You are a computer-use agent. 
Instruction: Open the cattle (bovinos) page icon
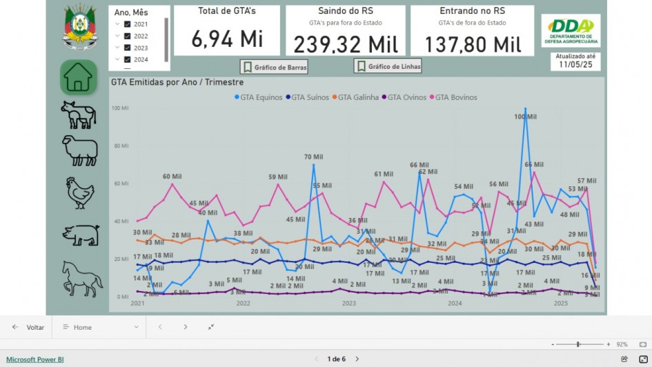click(78, 115)
